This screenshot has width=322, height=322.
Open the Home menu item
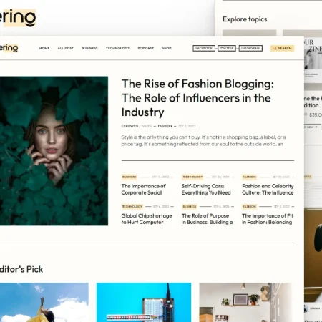tap(44, 48)
